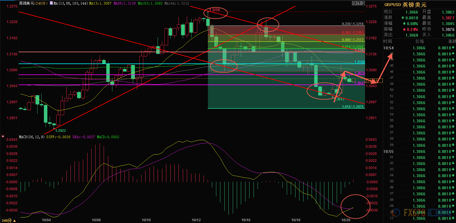The image size is (456, 223).
Task: Click the third chart-export icon above the price axis
Action: [x=362, y=3]
